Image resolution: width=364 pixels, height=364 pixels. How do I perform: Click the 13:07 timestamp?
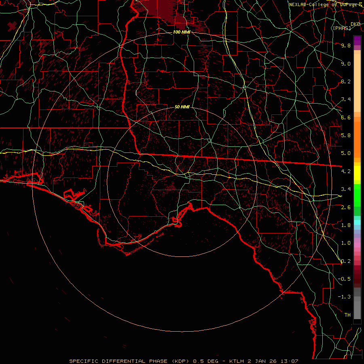[289, 361]
